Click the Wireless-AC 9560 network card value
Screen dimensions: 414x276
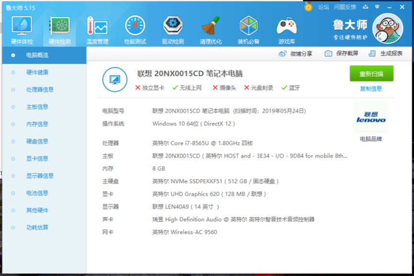(x=185, y=232)
